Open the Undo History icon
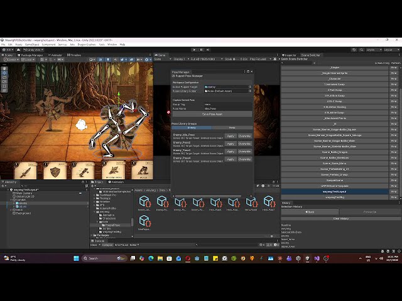This screenshot has height=301, width=402. tap(354, 50)
